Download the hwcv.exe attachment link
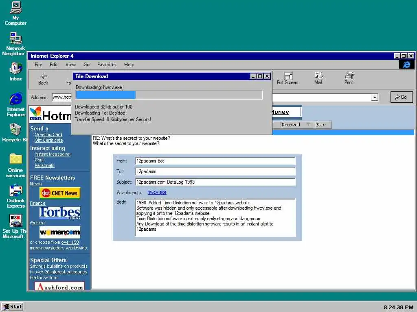This screenshot has width=417, height=312. [157, 192]
